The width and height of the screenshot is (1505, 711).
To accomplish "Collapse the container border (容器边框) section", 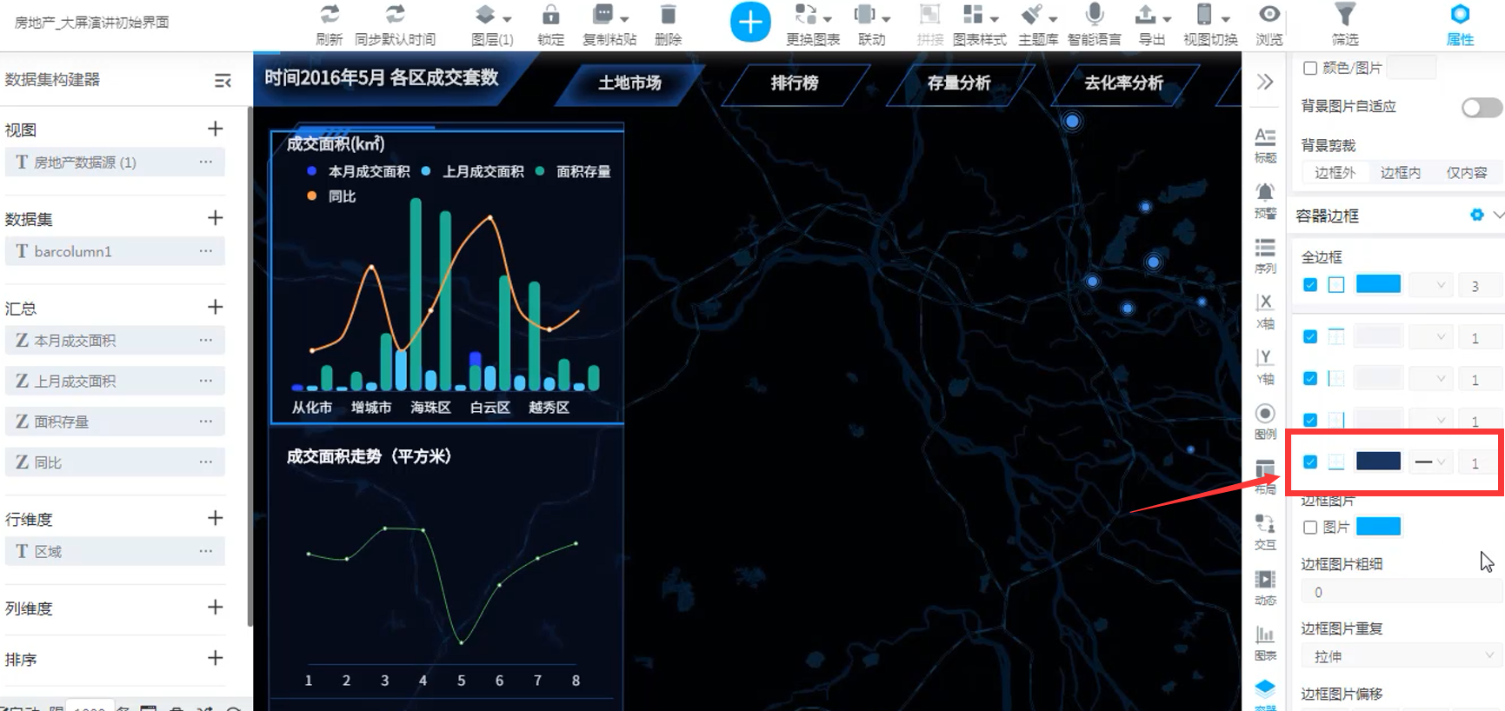I will tap(1497, 215).
